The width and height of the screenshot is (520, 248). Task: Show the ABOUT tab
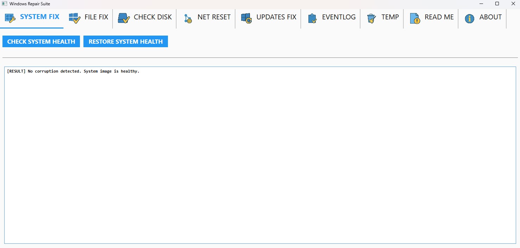tap(483, 18)
